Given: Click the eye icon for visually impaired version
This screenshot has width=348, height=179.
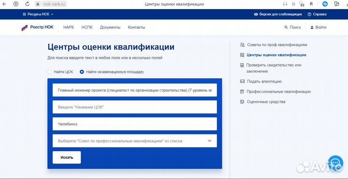Looking at the screenshot, I should tap(256, 14).
